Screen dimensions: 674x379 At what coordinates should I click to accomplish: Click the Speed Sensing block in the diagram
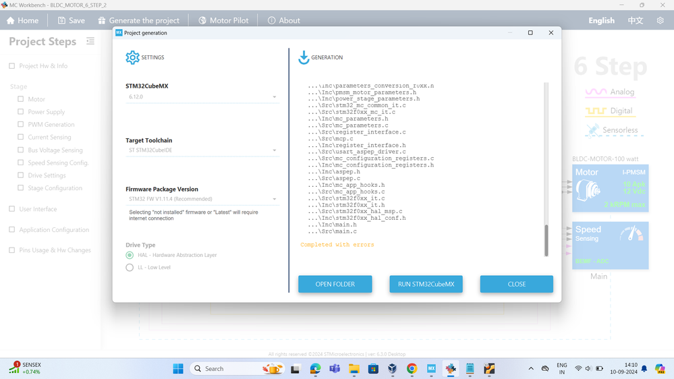click(x=610, y=245)
